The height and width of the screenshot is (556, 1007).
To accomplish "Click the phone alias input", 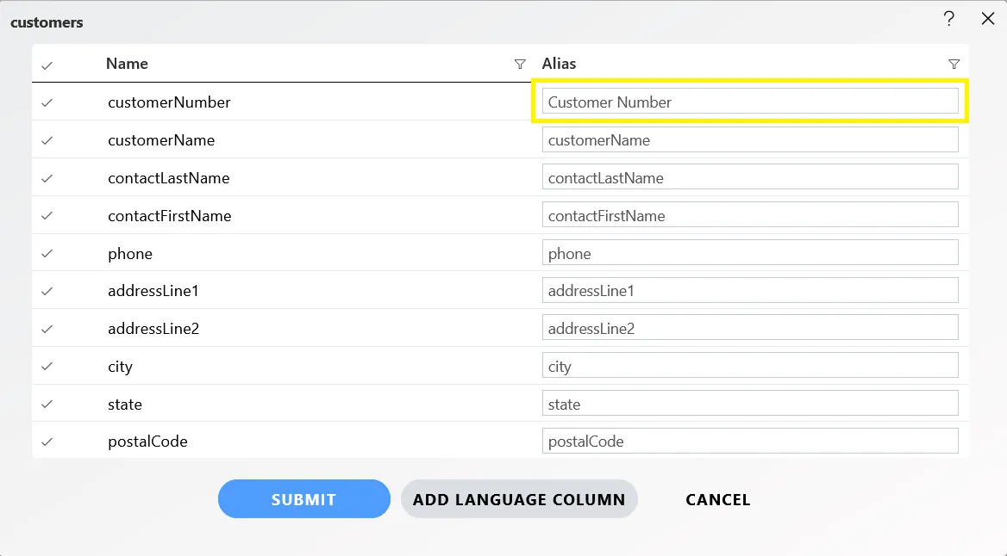I will pyautogui.click(x=750, y=253).
